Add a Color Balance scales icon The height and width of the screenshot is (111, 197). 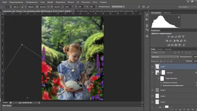click(x=170, y=41)
